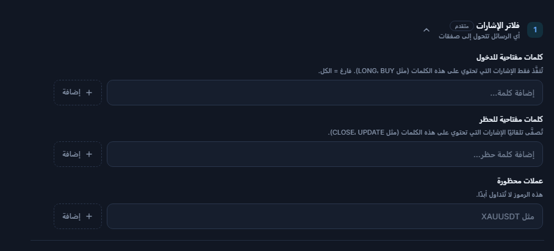Viewport: 554px width, 251px height.
Task: Focus the إضافة كلمة input field
Action: tap(325, 93)
